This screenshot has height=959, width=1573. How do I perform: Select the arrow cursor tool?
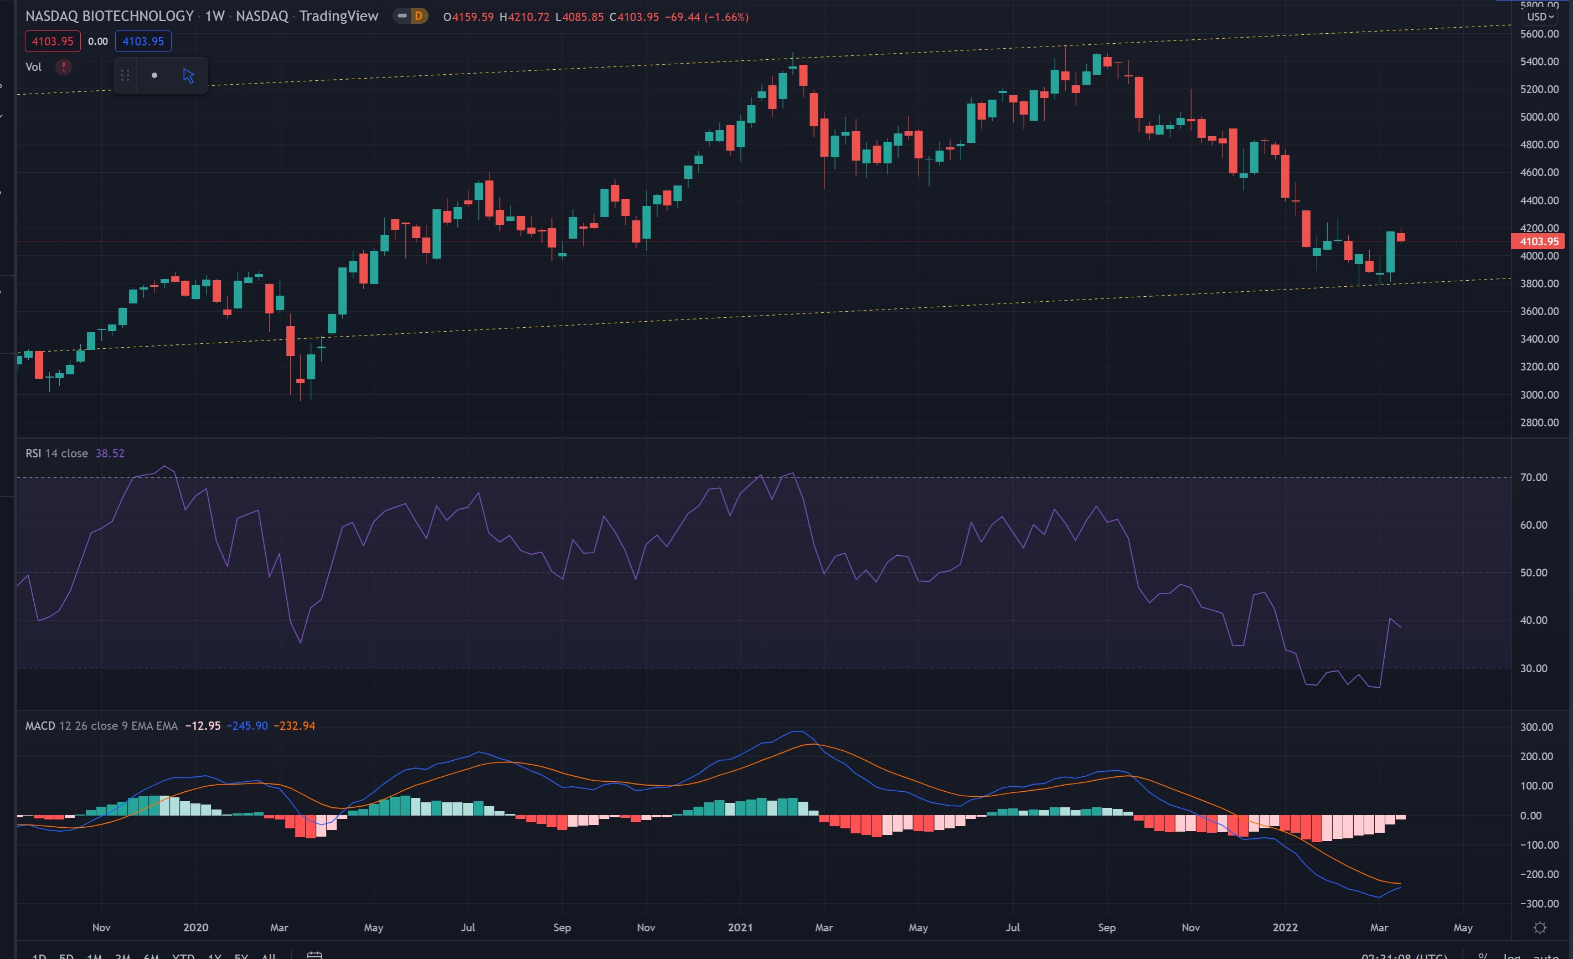188,75
